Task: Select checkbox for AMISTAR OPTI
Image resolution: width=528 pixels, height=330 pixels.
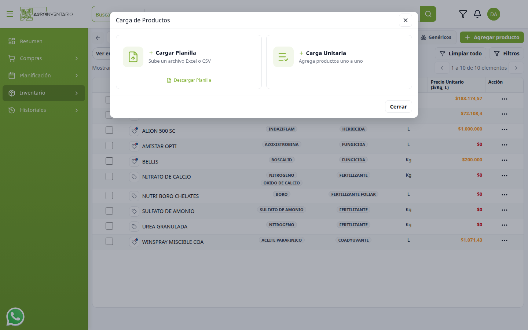Action: pos(109,146)
